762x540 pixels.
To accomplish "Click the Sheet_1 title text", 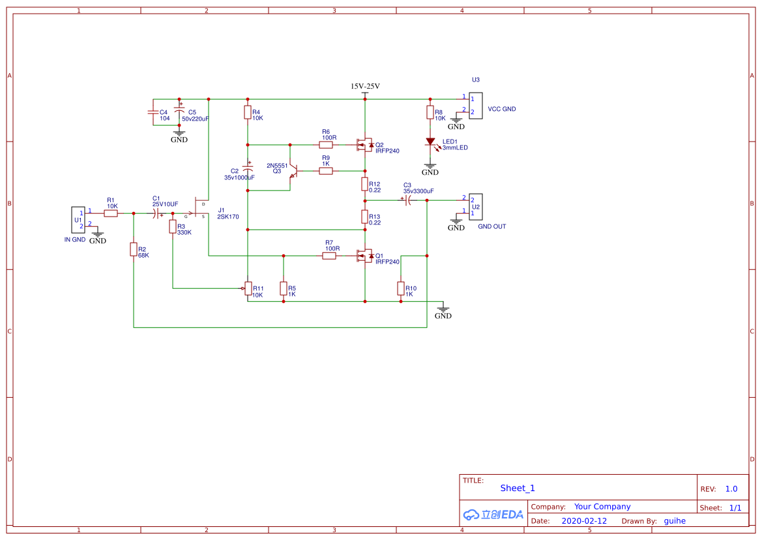I will pyautogui.click(x=518, y=488).
